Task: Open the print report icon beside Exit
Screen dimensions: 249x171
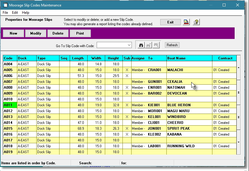Action: (x=186, y=22)
